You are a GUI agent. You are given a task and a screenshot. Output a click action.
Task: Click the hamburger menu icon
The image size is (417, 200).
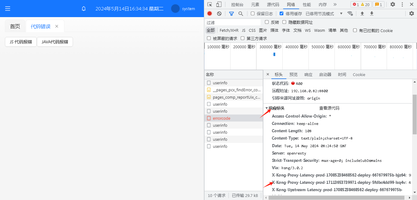tap(8, 9)
